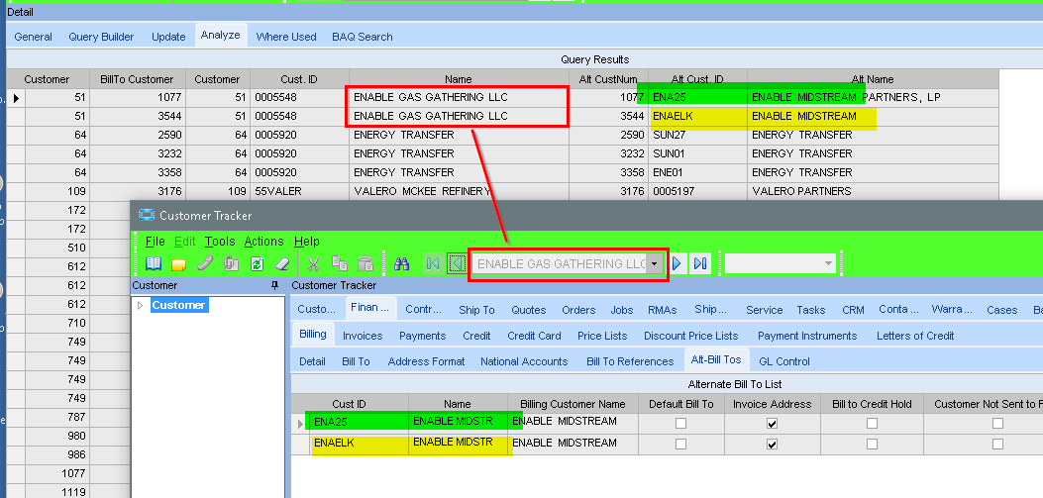
Task: Open the Letters of Credit tab
Action: click(915, 336)
